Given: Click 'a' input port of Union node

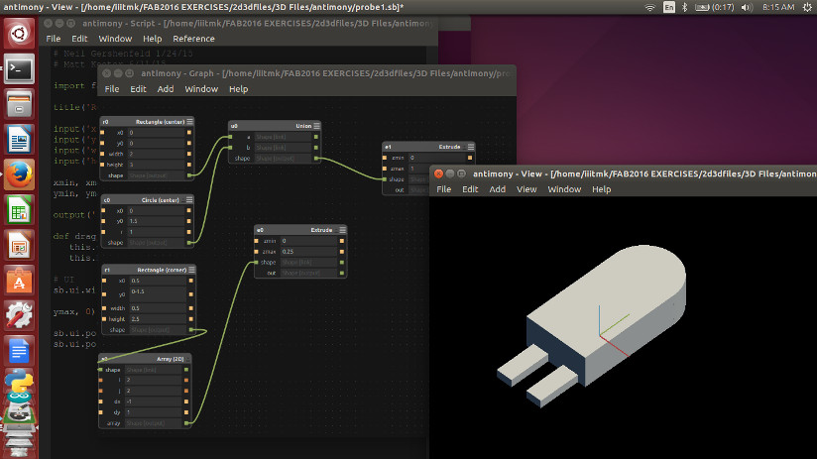Looking at the screenshot, I should pyautogui.click(x=230, y=137).
